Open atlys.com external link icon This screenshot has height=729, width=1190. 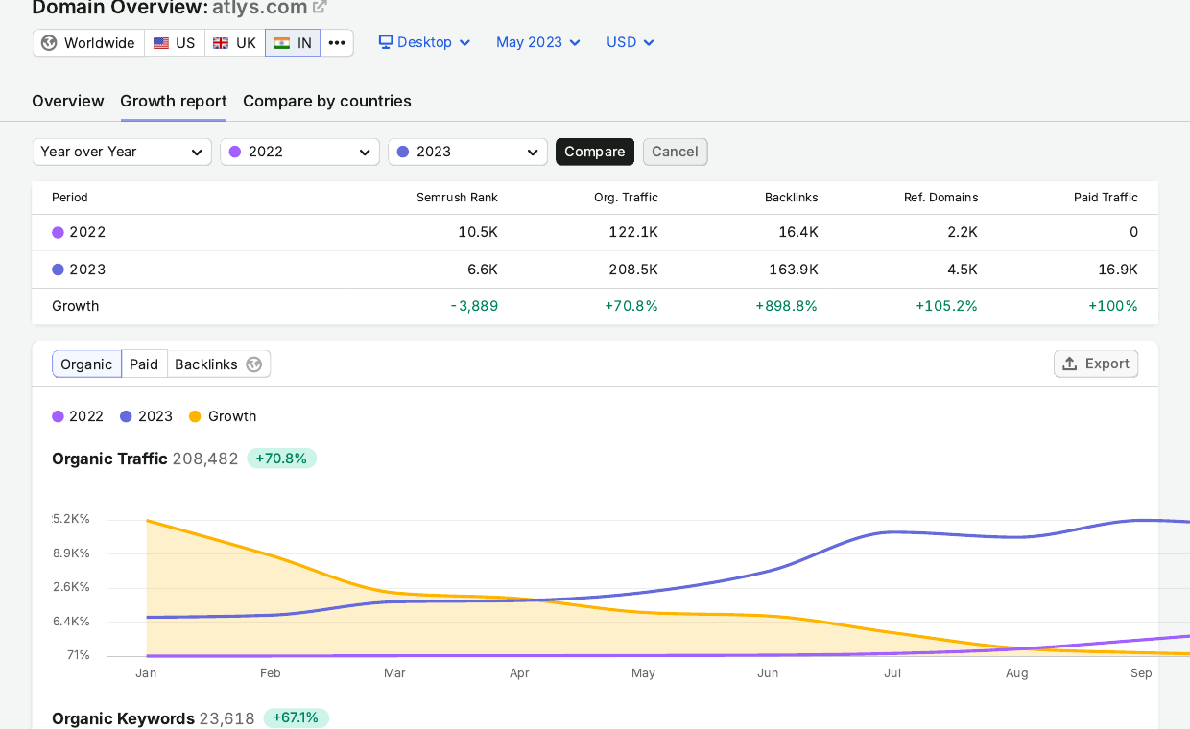click(320, 8)
